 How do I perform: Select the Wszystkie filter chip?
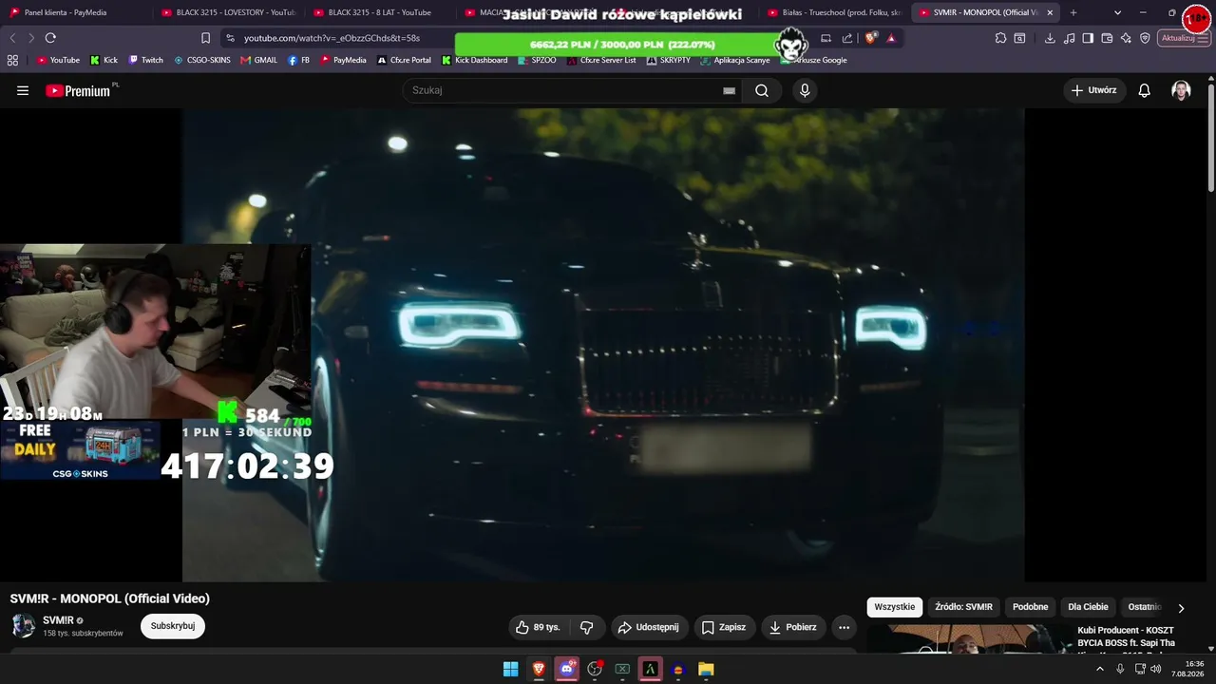click(x=895, y=607)
